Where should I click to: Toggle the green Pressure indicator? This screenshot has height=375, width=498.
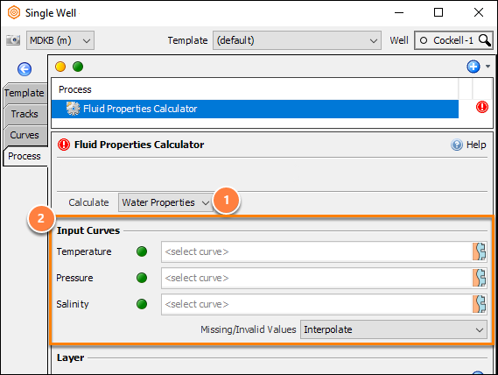pos(142,278)
